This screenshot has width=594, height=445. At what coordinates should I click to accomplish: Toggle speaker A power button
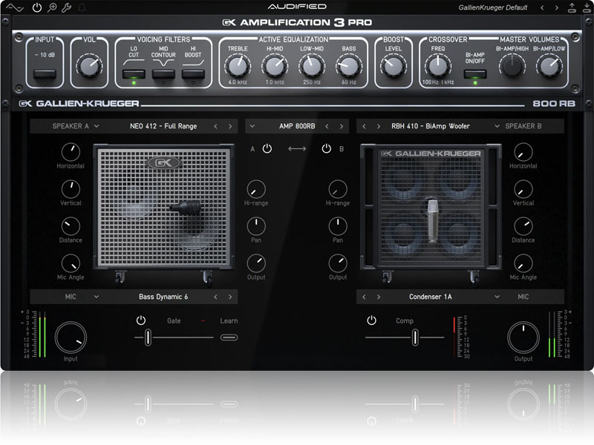coord(267,149)
